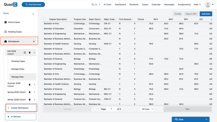Viewport: 217px width, 122px height.
Task: Click the Create Workspace button
Action: pos(21,108)
